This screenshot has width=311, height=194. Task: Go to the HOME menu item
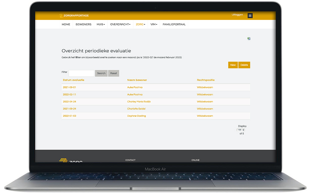66,25
